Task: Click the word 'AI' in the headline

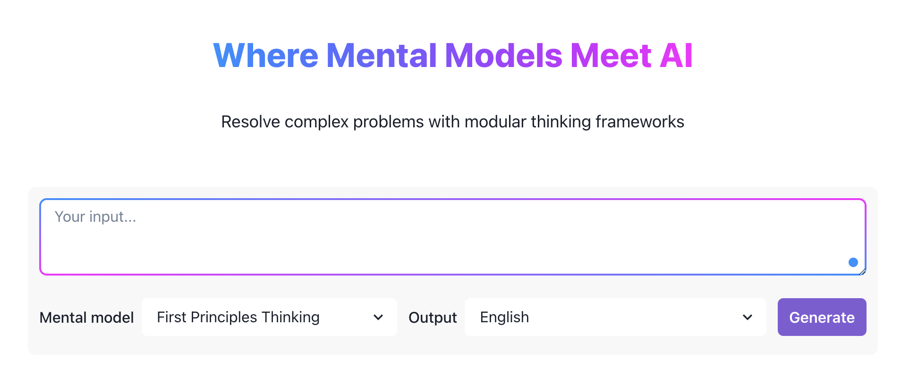Action: pos(676,56)
